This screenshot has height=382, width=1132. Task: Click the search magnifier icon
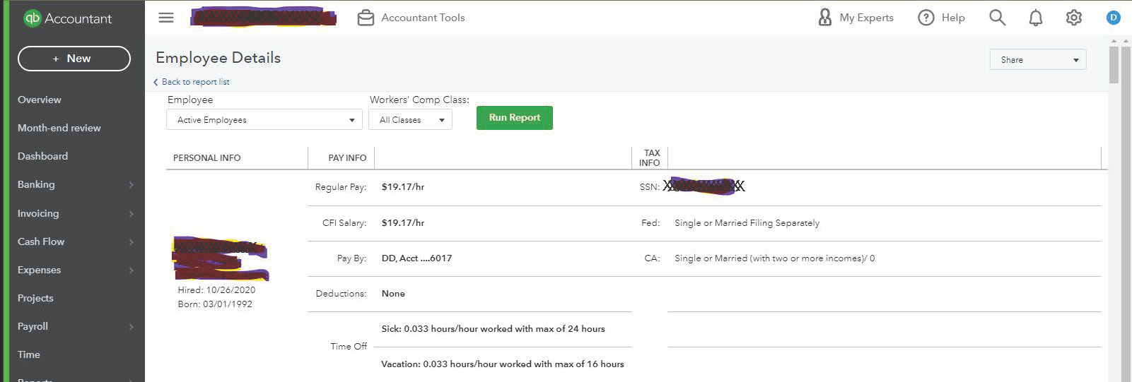[x=997, y=18]
